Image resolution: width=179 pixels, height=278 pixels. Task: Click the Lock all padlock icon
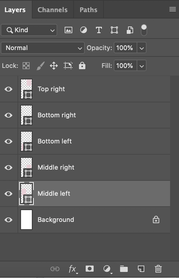[x=82, y=66]
